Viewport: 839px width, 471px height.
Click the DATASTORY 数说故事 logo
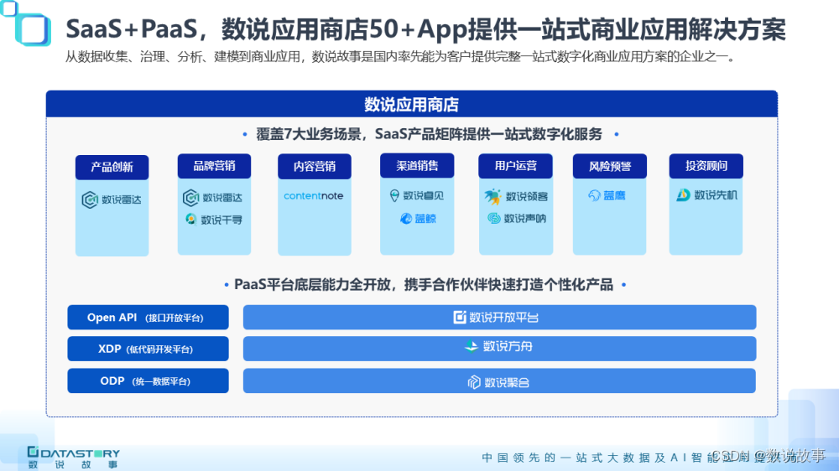[x=73, y=458]
